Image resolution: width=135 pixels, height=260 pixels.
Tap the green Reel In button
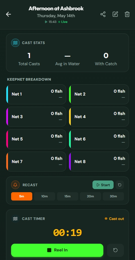tap(57, 250)
